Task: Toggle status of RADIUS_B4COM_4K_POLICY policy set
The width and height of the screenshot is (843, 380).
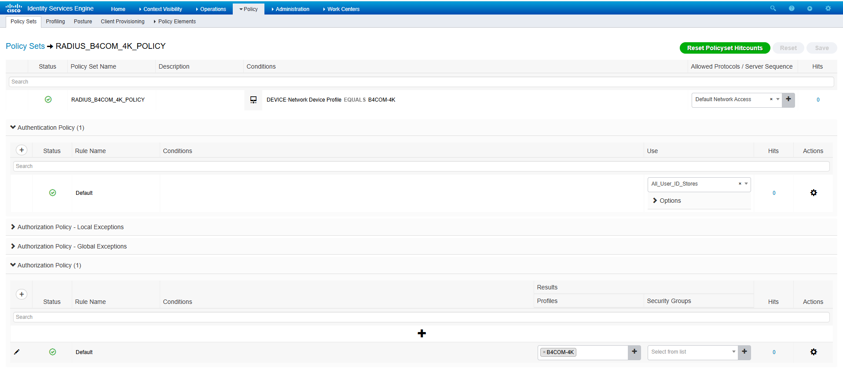Action: coord(48,100)
